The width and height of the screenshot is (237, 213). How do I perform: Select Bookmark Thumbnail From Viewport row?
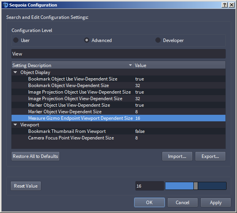119,131
